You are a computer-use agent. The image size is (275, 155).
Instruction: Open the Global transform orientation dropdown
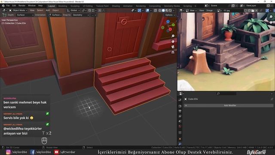(73, 10)
